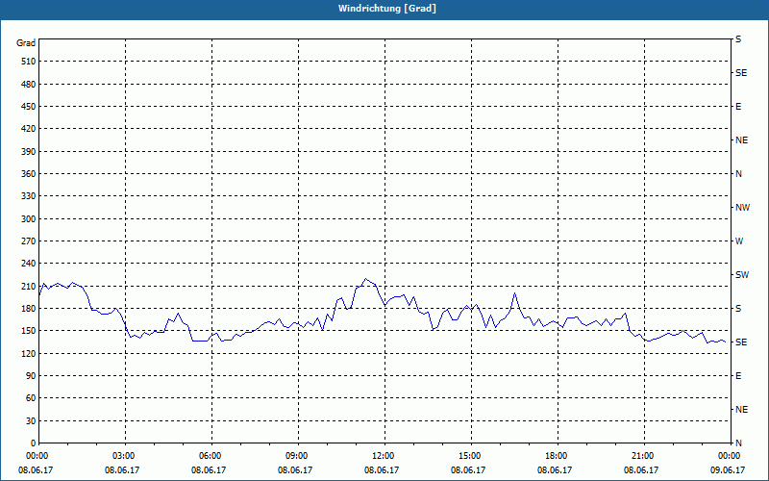769x481 pixels.
Task: Click the 30 value on the y-axis
Action: [31, 420]
